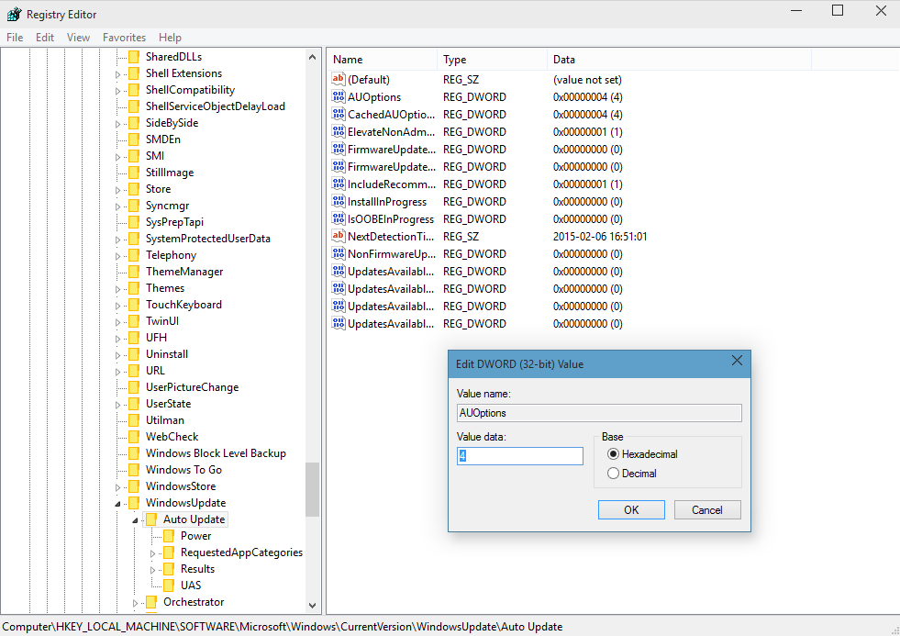This screenshot has height=636, width=900.
Task: Select the ShellServiceObjectDelayLoad tree item
Action: click(x=216, y=106)
